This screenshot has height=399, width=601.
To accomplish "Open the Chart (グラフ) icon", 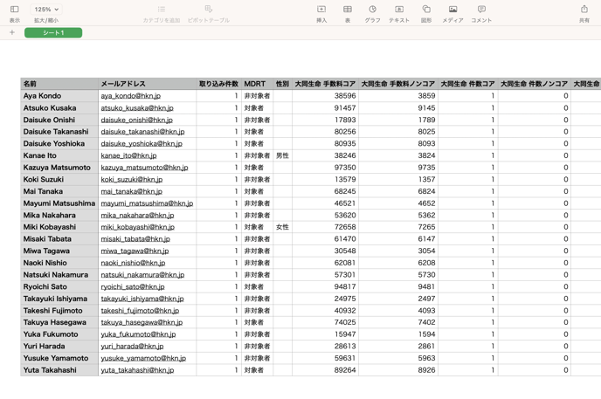I will [372, 10].
